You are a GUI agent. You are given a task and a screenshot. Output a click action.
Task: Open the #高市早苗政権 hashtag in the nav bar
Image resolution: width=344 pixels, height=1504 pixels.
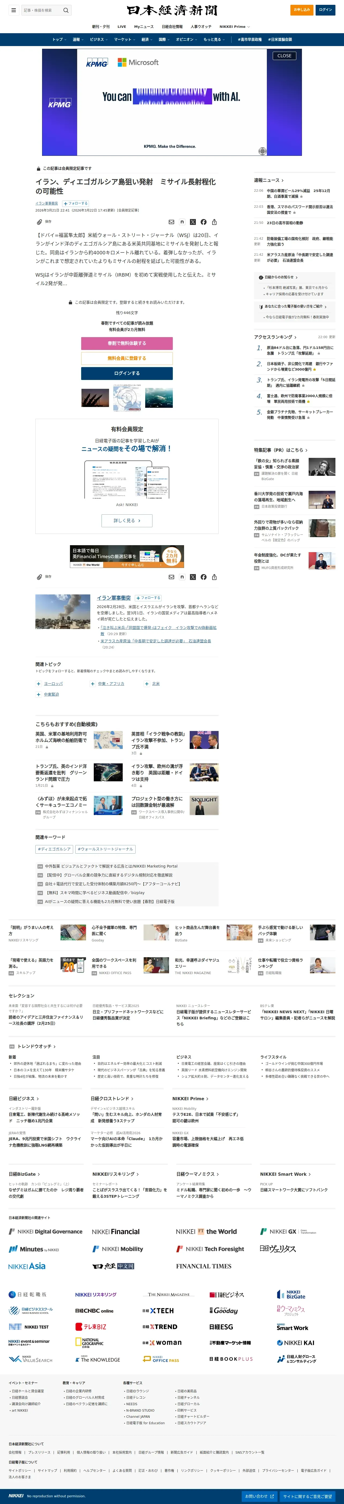coord(249,40)
